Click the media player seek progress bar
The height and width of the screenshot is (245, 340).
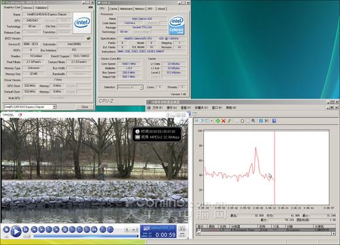pyautogui.click(x=86, y=236)
